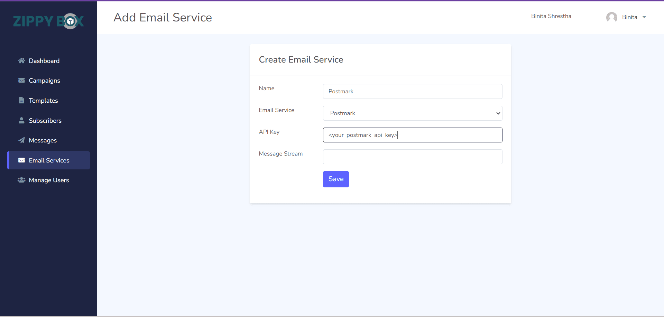Screen dimensions: 664x317
Task: Focus the Name input field
Action: pyautogui.click(x=413, y=91)
